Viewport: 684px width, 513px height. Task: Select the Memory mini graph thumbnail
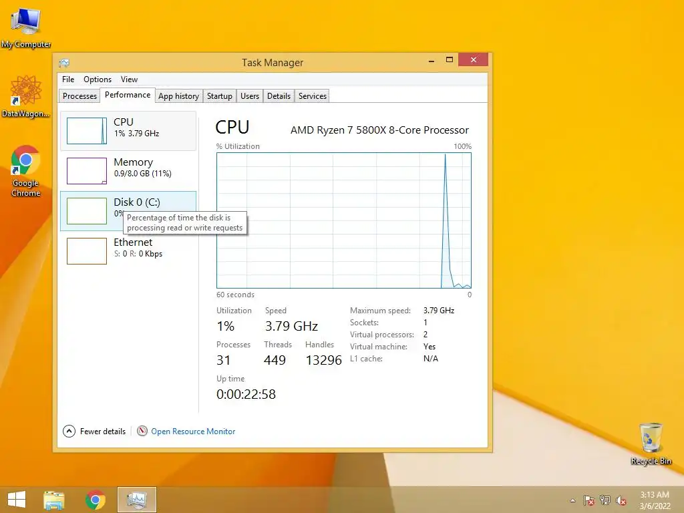tap(86, 171)
